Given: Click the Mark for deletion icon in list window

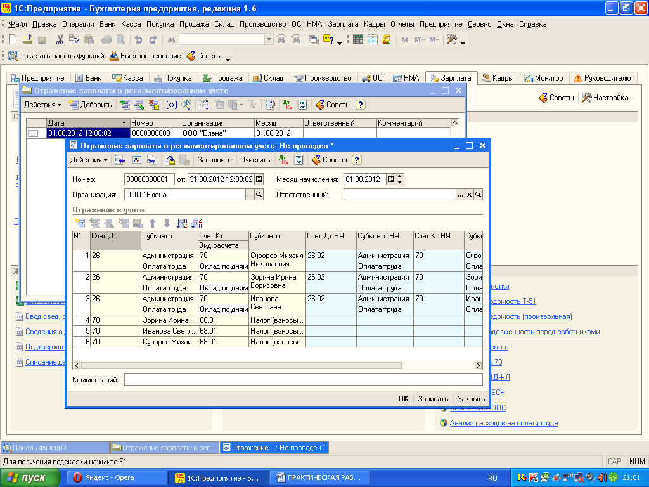Looking at the screenshot, I should pos(154,105).
